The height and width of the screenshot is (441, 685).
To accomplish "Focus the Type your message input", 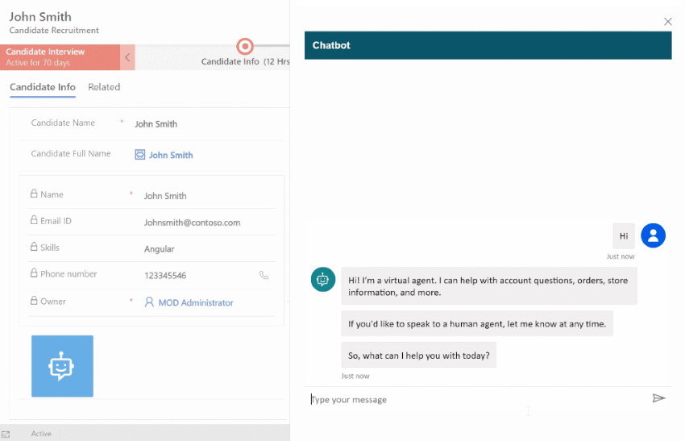I will click(479, 399).
